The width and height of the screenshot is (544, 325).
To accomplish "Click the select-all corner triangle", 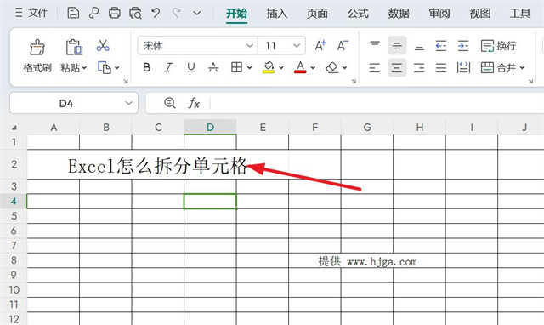I will [14, 128].
